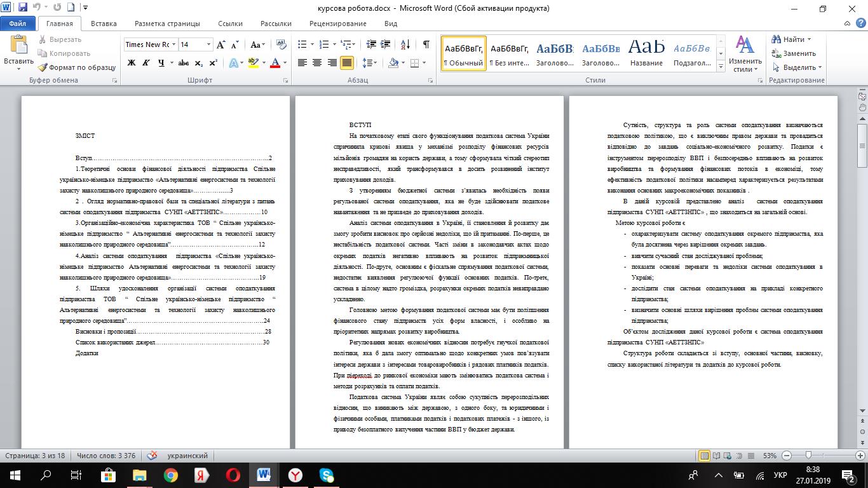
Task: Open the Opera browser from the taskbar
Action: point(233,475)
